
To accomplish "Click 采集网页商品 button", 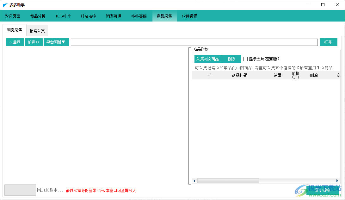I will click(x=208, y=59).
